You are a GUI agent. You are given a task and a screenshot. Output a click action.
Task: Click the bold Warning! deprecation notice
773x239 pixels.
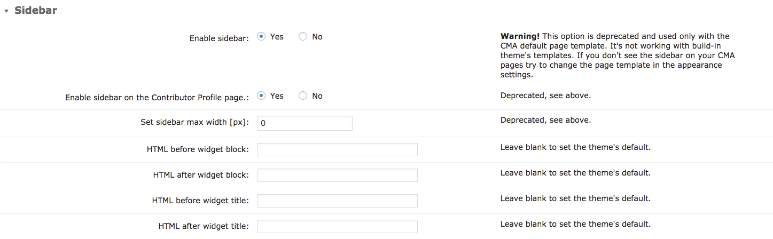520,36
